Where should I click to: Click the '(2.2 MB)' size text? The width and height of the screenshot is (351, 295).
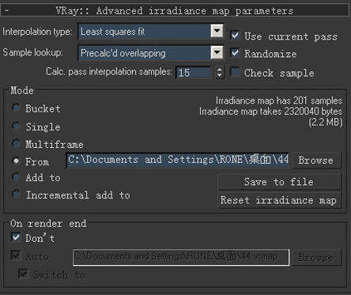click(326, 123)
